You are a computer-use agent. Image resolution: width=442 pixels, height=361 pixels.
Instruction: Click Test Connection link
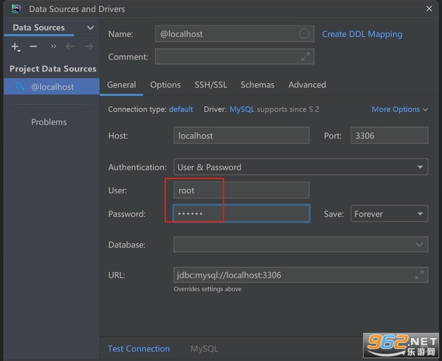(139, 349)
